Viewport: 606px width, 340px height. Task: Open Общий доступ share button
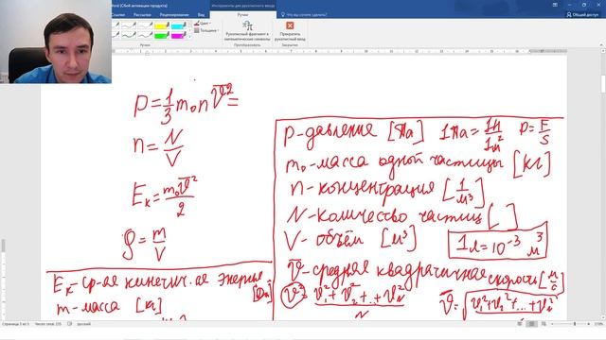pos(582,15)
